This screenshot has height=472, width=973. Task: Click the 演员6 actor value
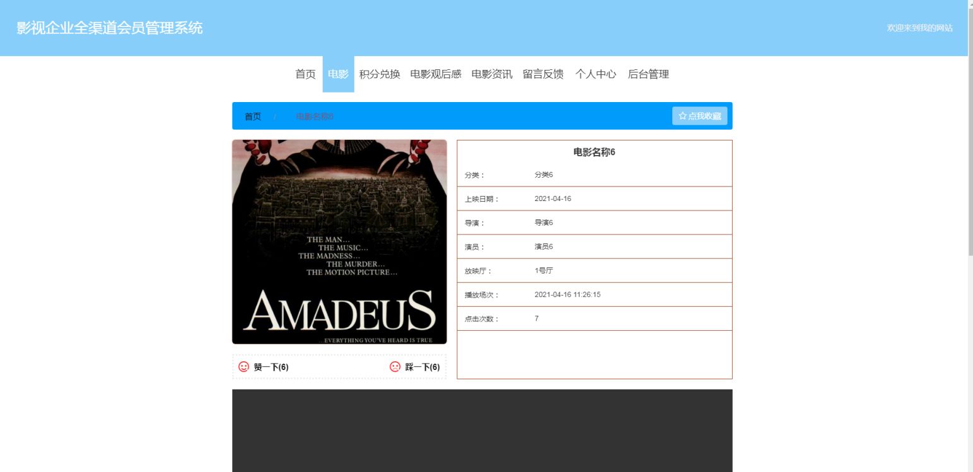tap(544, 246)
